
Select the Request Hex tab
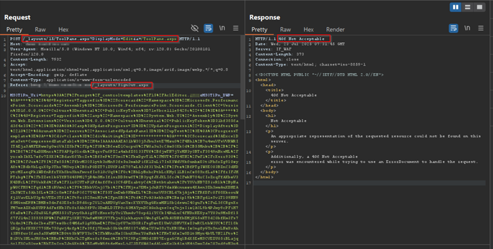click(x=63, y=30)
